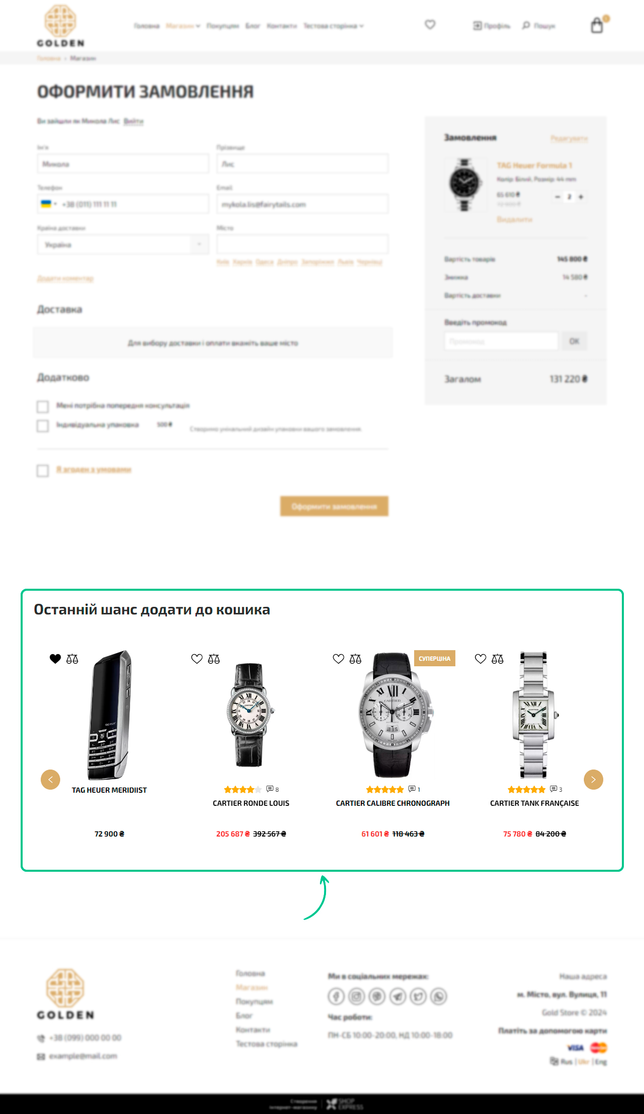Check the preliminary consultation checkbox
Screen dimensions: 644x1114
coord(43,406)
